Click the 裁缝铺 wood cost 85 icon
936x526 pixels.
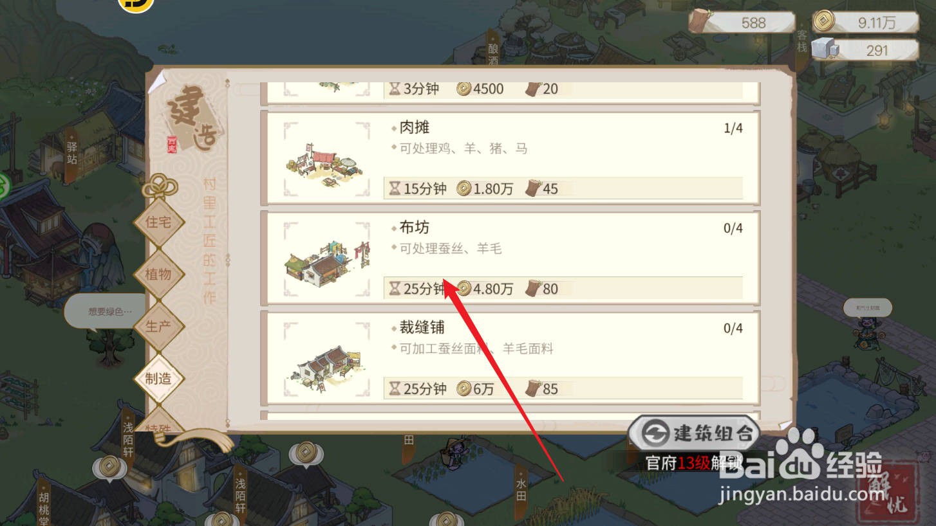pos(533,388)
